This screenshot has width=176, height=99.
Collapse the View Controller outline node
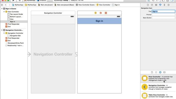[4, 12]
